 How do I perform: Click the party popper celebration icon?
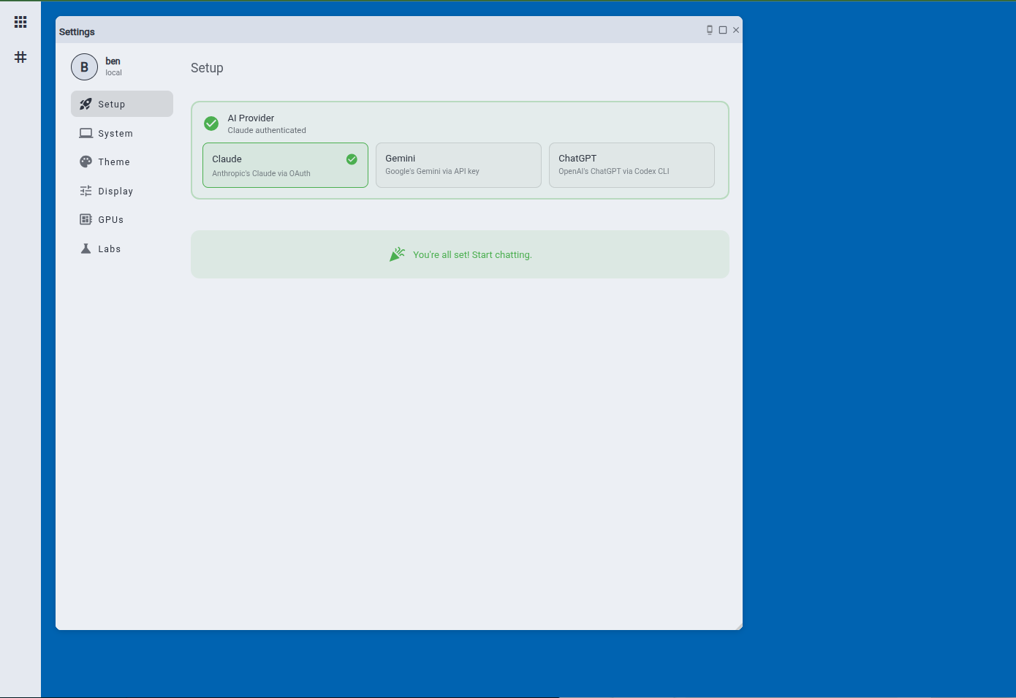coord(397,254)
